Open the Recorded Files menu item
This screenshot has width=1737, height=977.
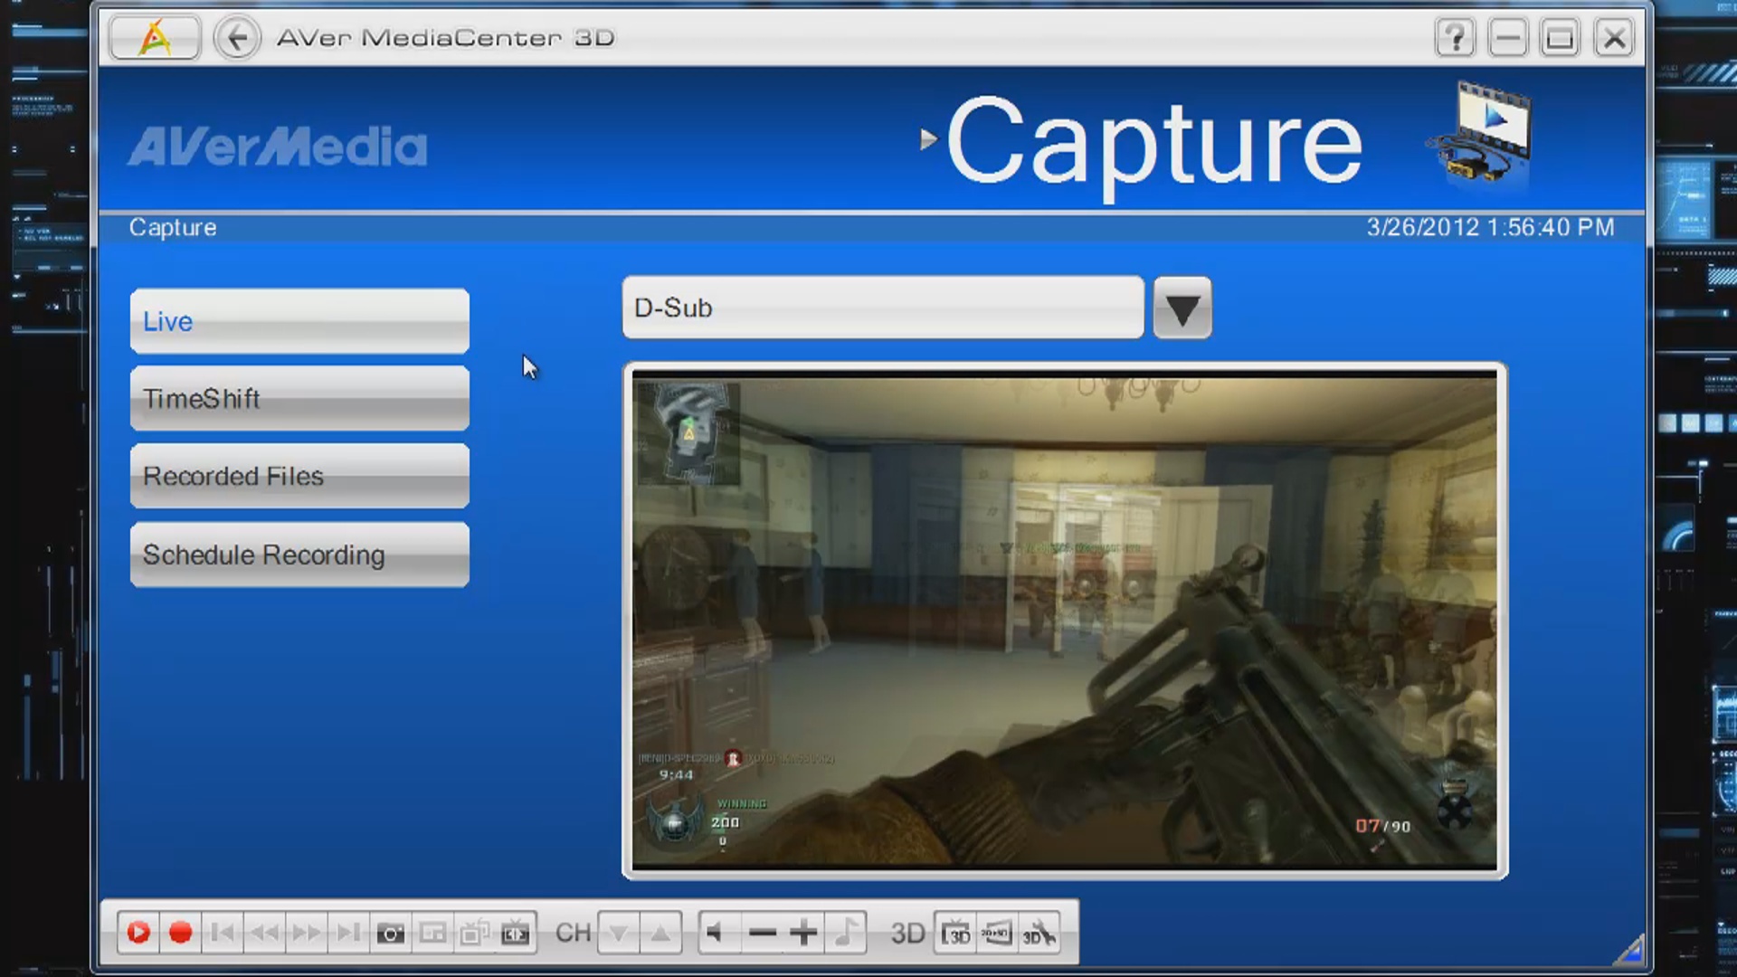(x=299, y=476)
